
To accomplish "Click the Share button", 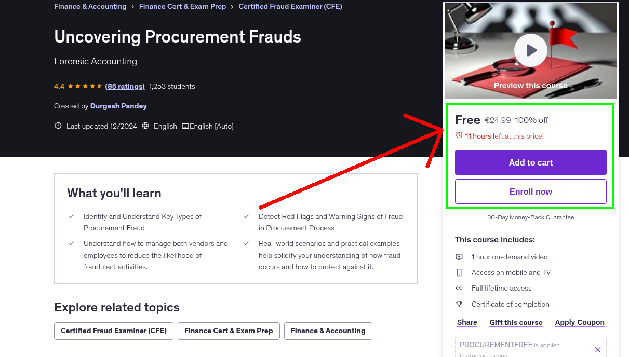I will point(467,322).
